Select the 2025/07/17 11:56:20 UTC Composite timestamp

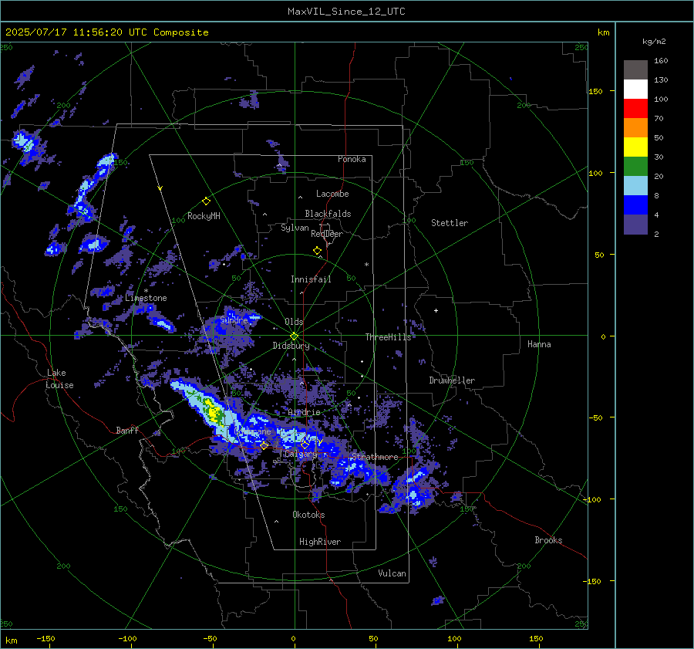point(106,32)
